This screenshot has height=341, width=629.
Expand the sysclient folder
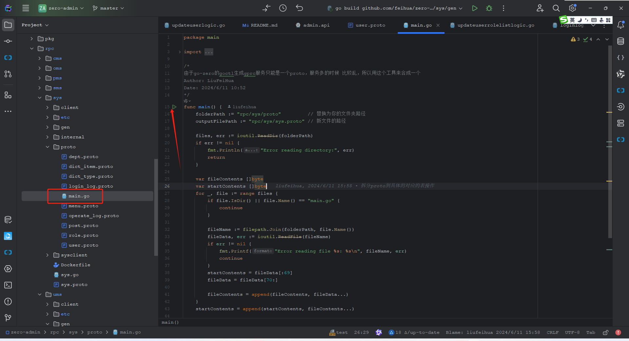(x=47, y=255)
